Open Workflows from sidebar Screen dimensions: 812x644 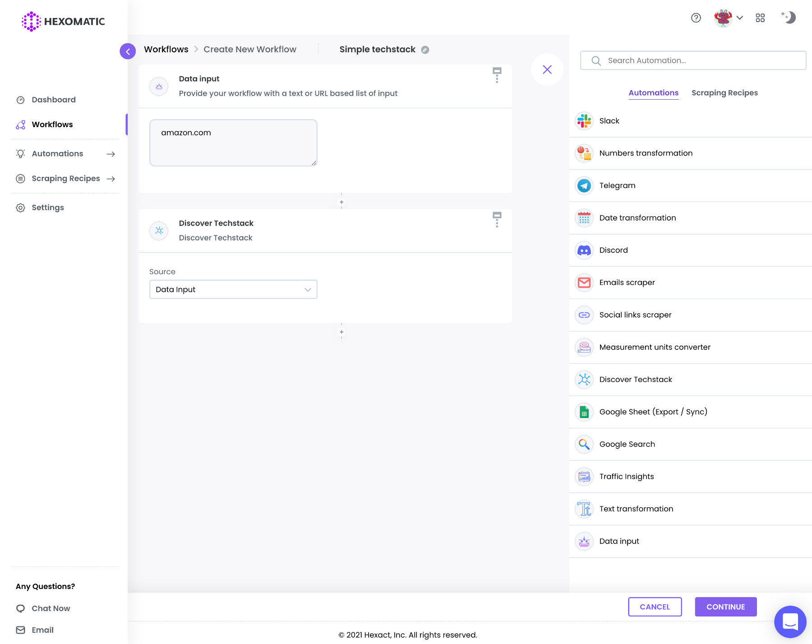click(x=52, y=124)
